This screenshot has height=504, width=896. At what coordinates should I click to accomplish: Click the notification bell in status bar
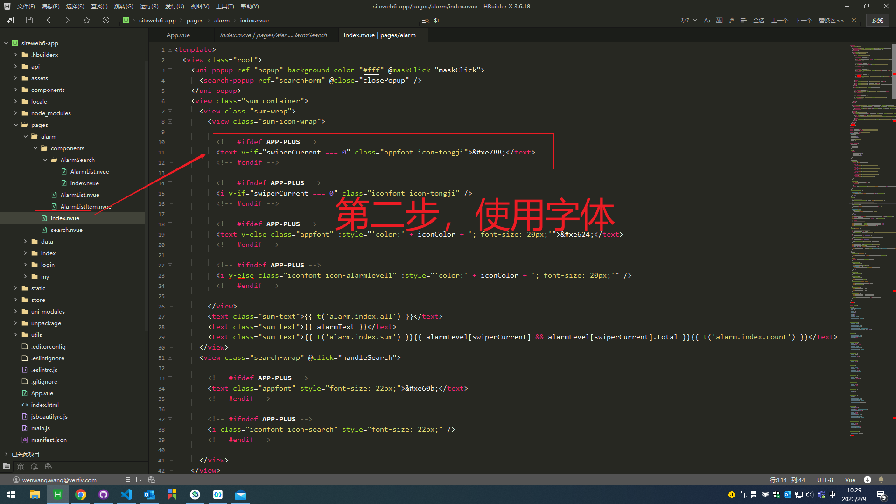pos(881,480)
